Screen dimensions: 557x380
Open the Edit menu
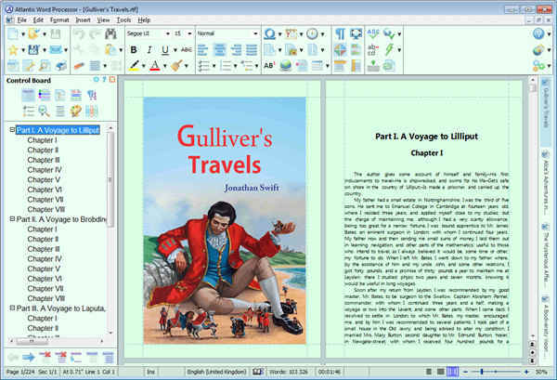coord(38,20)
